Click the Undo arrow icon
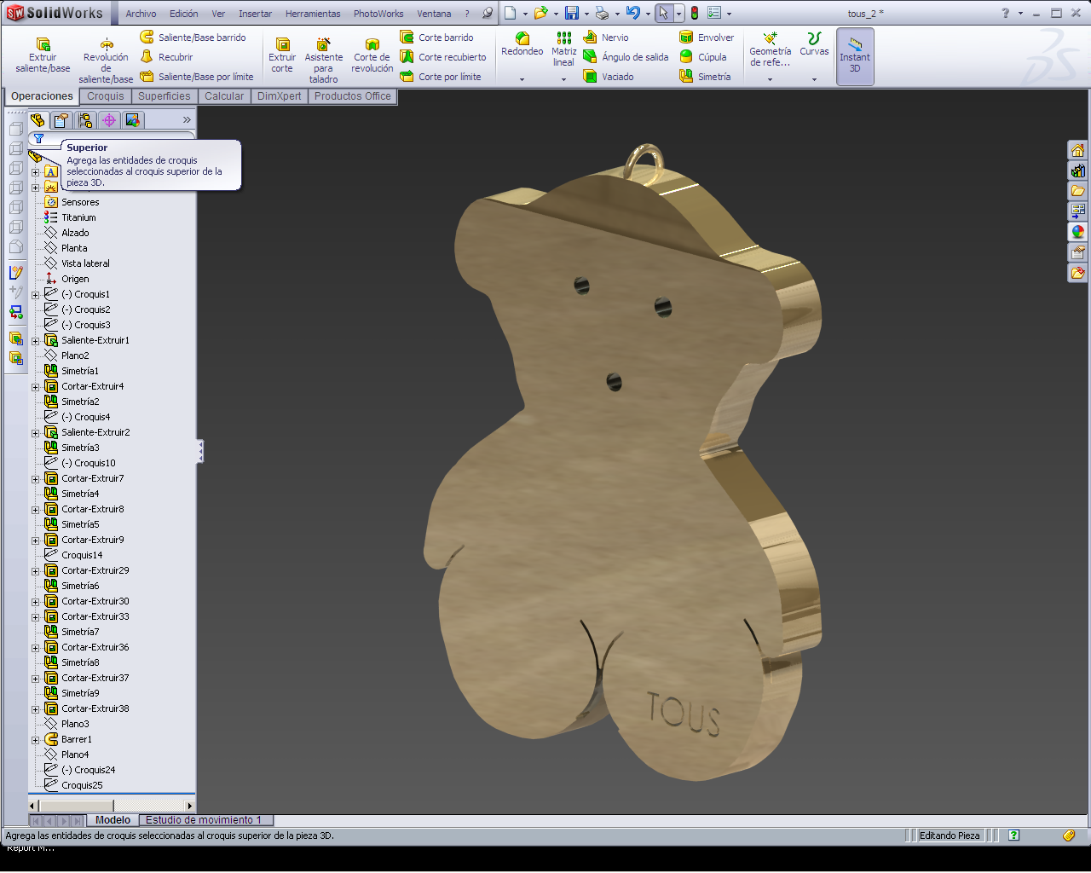The image size is (1091, 873). click(632, 13)
